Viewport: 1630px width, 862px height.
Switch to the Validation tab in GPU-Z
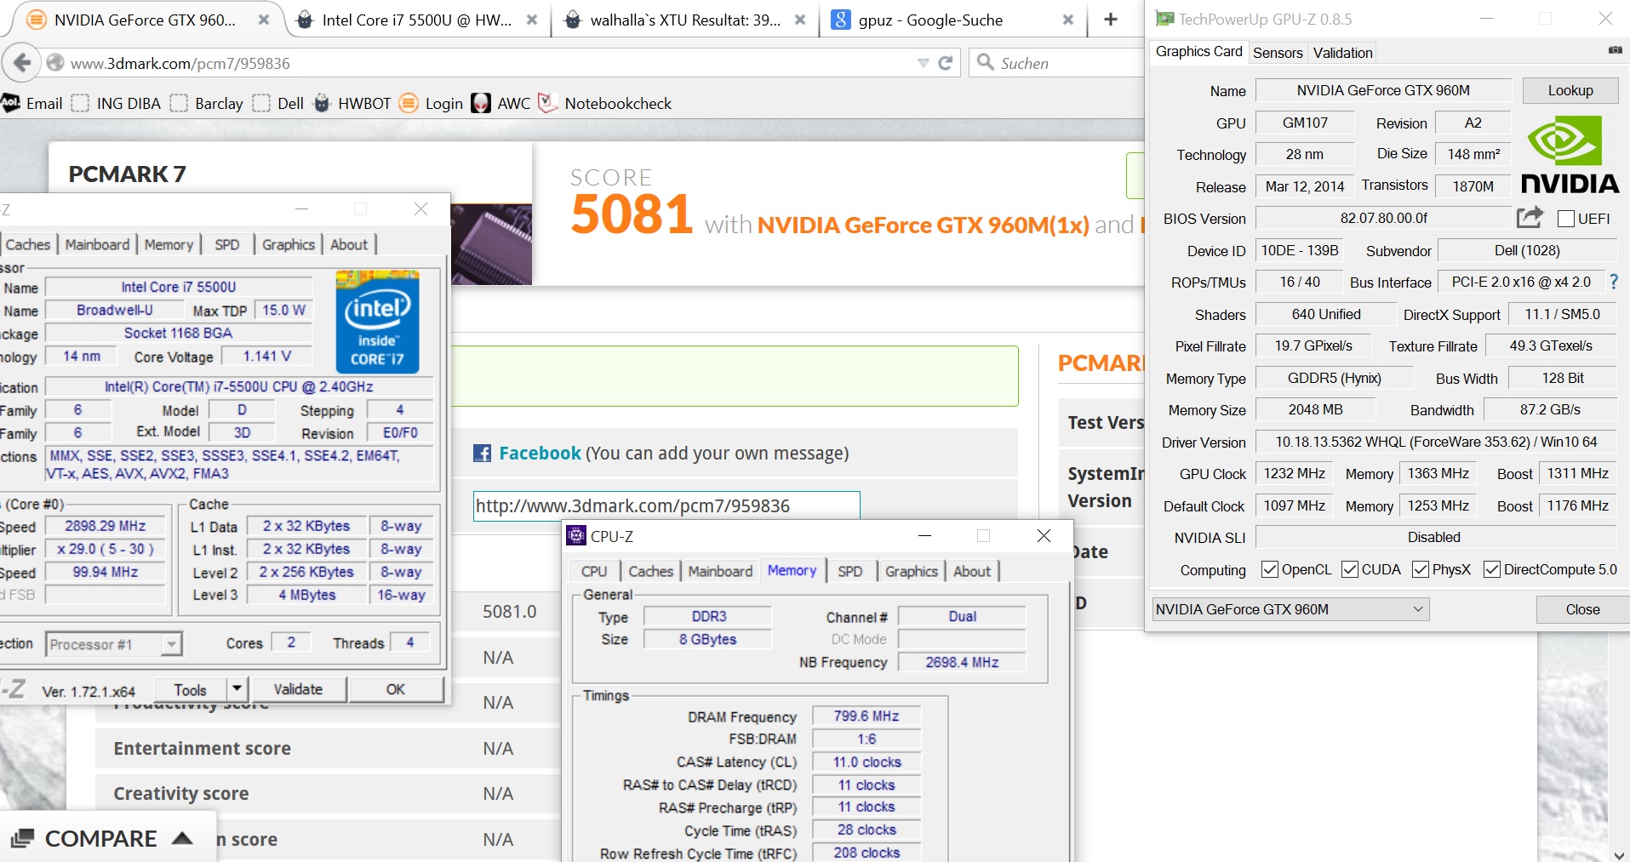coord(1342,53)
